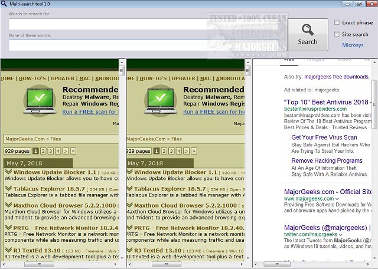Open HOW-TO'S menu in left pane
This screenshot has height=269, width=378.
tap(32, 78)
